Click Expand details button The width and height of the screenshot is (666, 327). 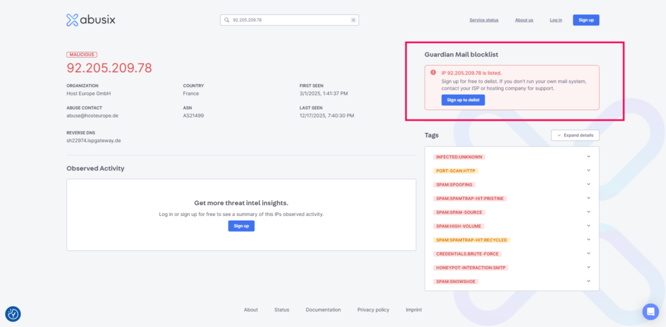(575, 135)
